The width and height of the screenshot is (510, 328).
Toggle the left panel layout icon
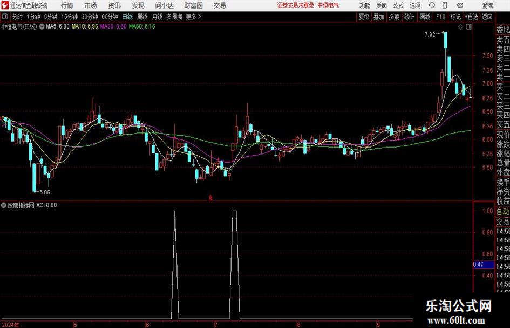pyautogui.click(x=4, y=17)
